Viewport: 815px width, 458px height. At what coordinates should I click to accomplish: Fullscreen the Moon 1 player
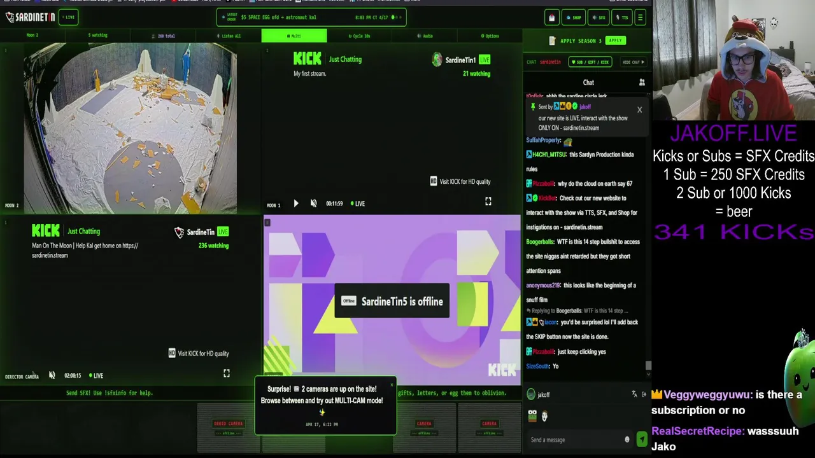click(488, 202)
